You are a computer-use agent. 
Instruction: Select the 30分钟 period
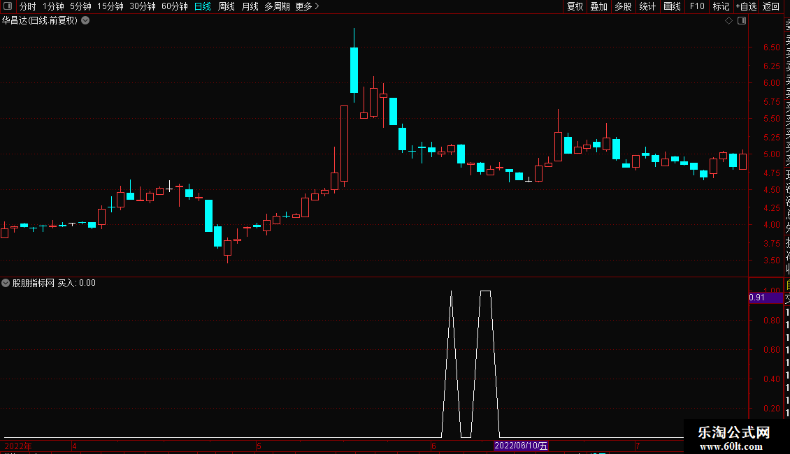(x=142, y=6)
